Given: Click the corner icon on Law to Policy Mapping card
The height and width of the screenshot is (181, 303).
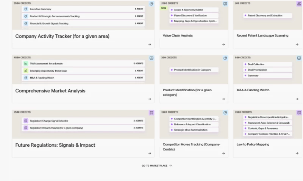Looking at the screenshot, I should [x=299, y=112].
